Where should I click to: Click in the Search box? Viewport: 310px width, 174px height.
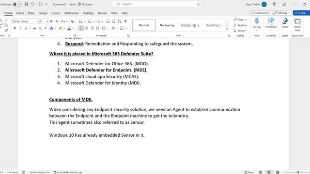(157, 4)
